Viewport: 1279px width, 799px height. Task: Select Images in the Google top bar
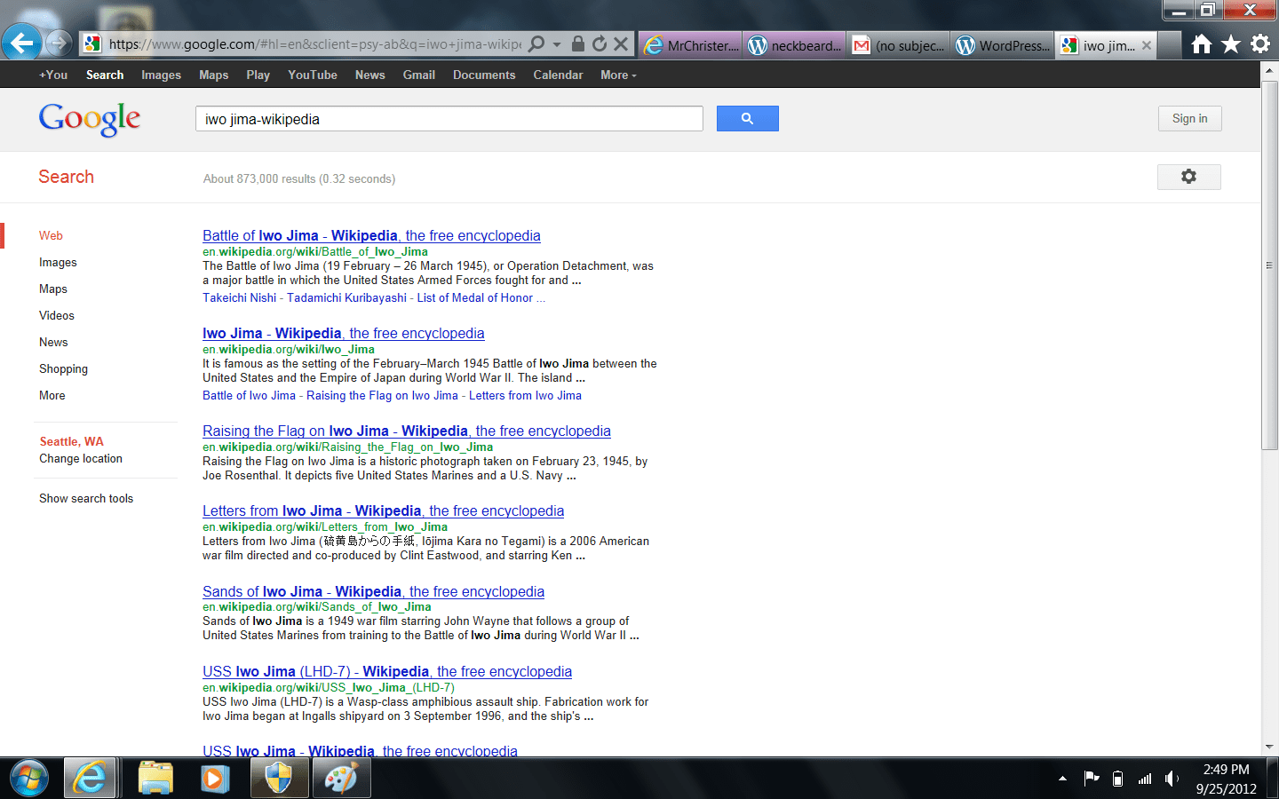click(161, 75)
